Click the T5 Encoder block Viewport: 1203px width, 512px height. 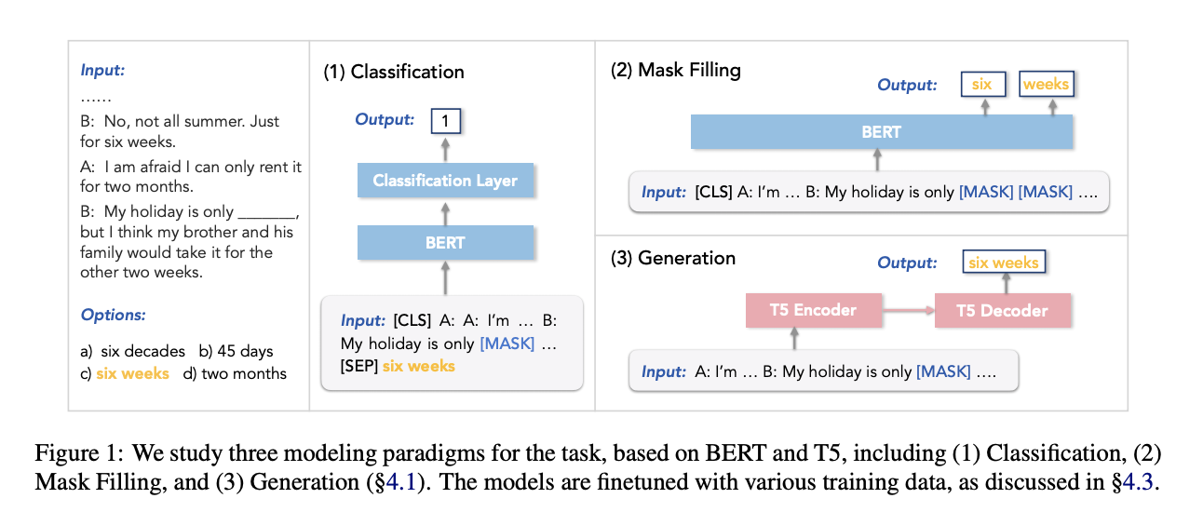(x=812, y=311)
